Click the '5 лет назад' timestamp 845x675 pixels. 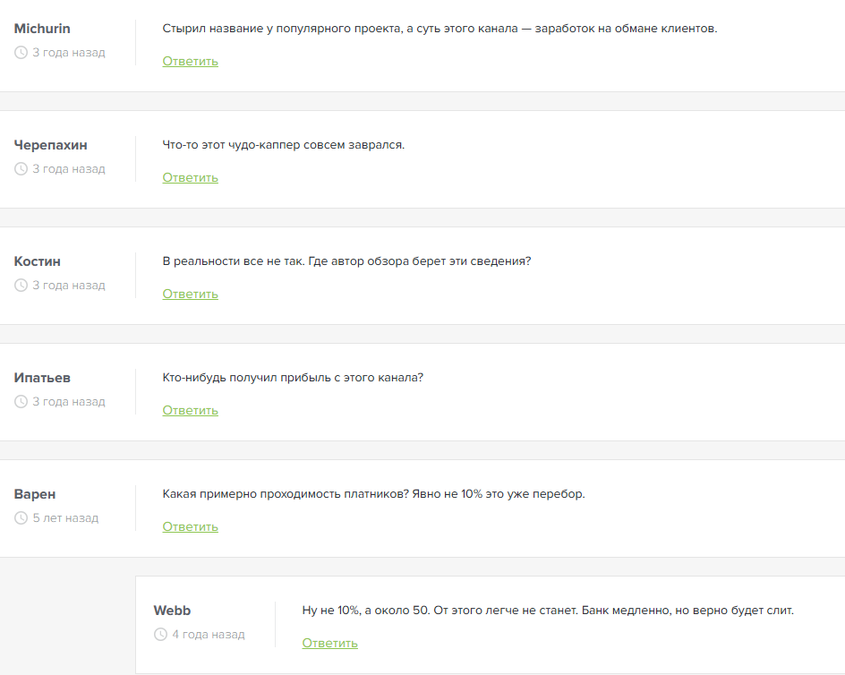tap(65, 518)
